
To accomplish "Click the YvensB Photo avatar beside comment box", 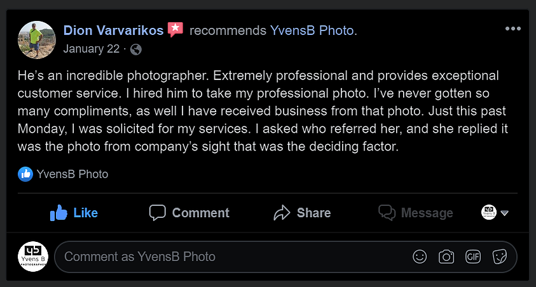I will (x=33, y=257).
